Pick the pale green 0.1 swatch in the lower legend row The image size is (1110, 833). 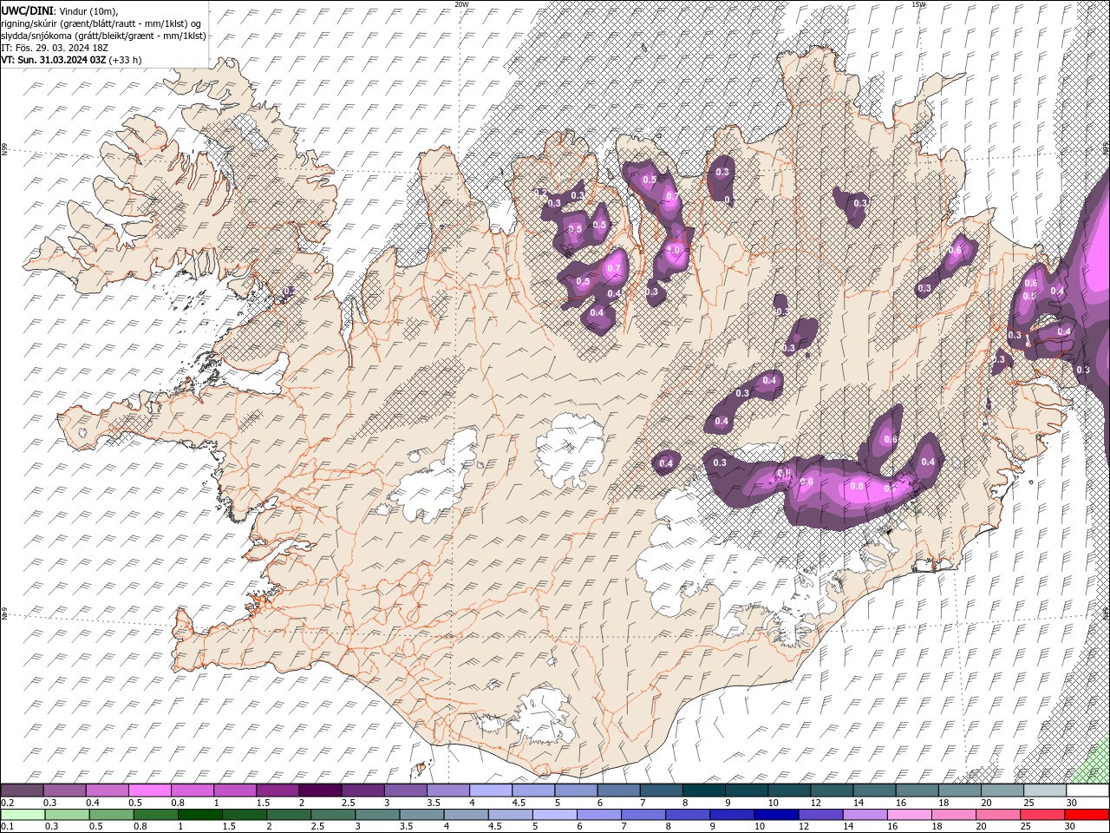pyautogui.click(x=23, y=815)
